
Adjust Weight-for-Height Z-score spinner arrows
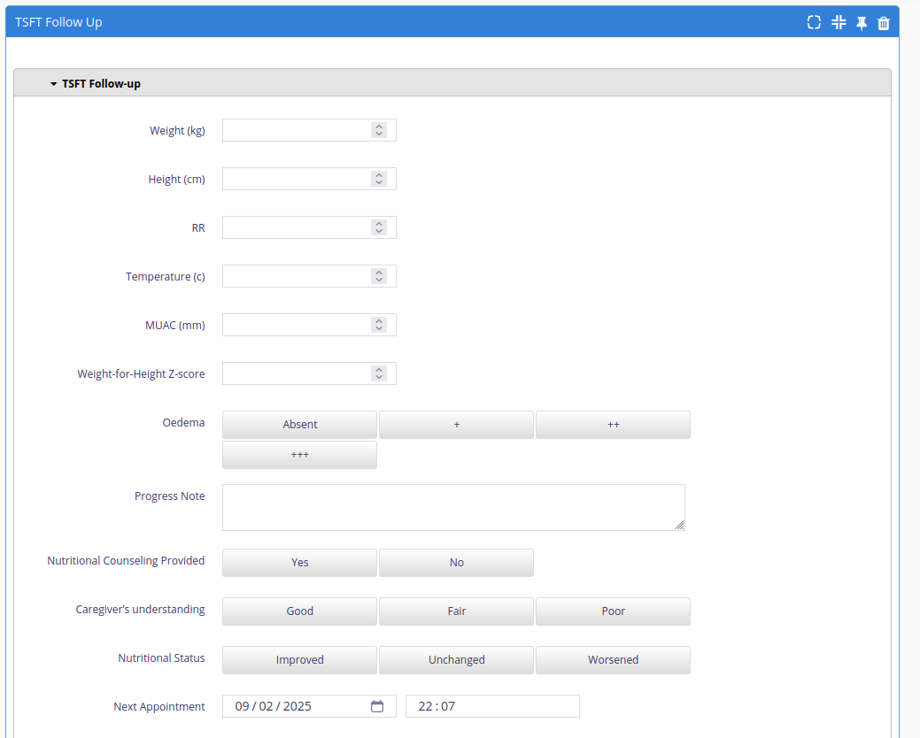379,373
